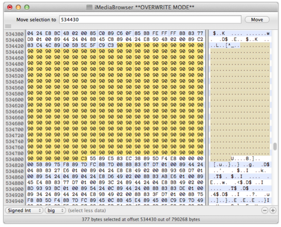Click byte FC in row 534820
The width and height of the screenshot is (281, 227).
coord(93,165)
